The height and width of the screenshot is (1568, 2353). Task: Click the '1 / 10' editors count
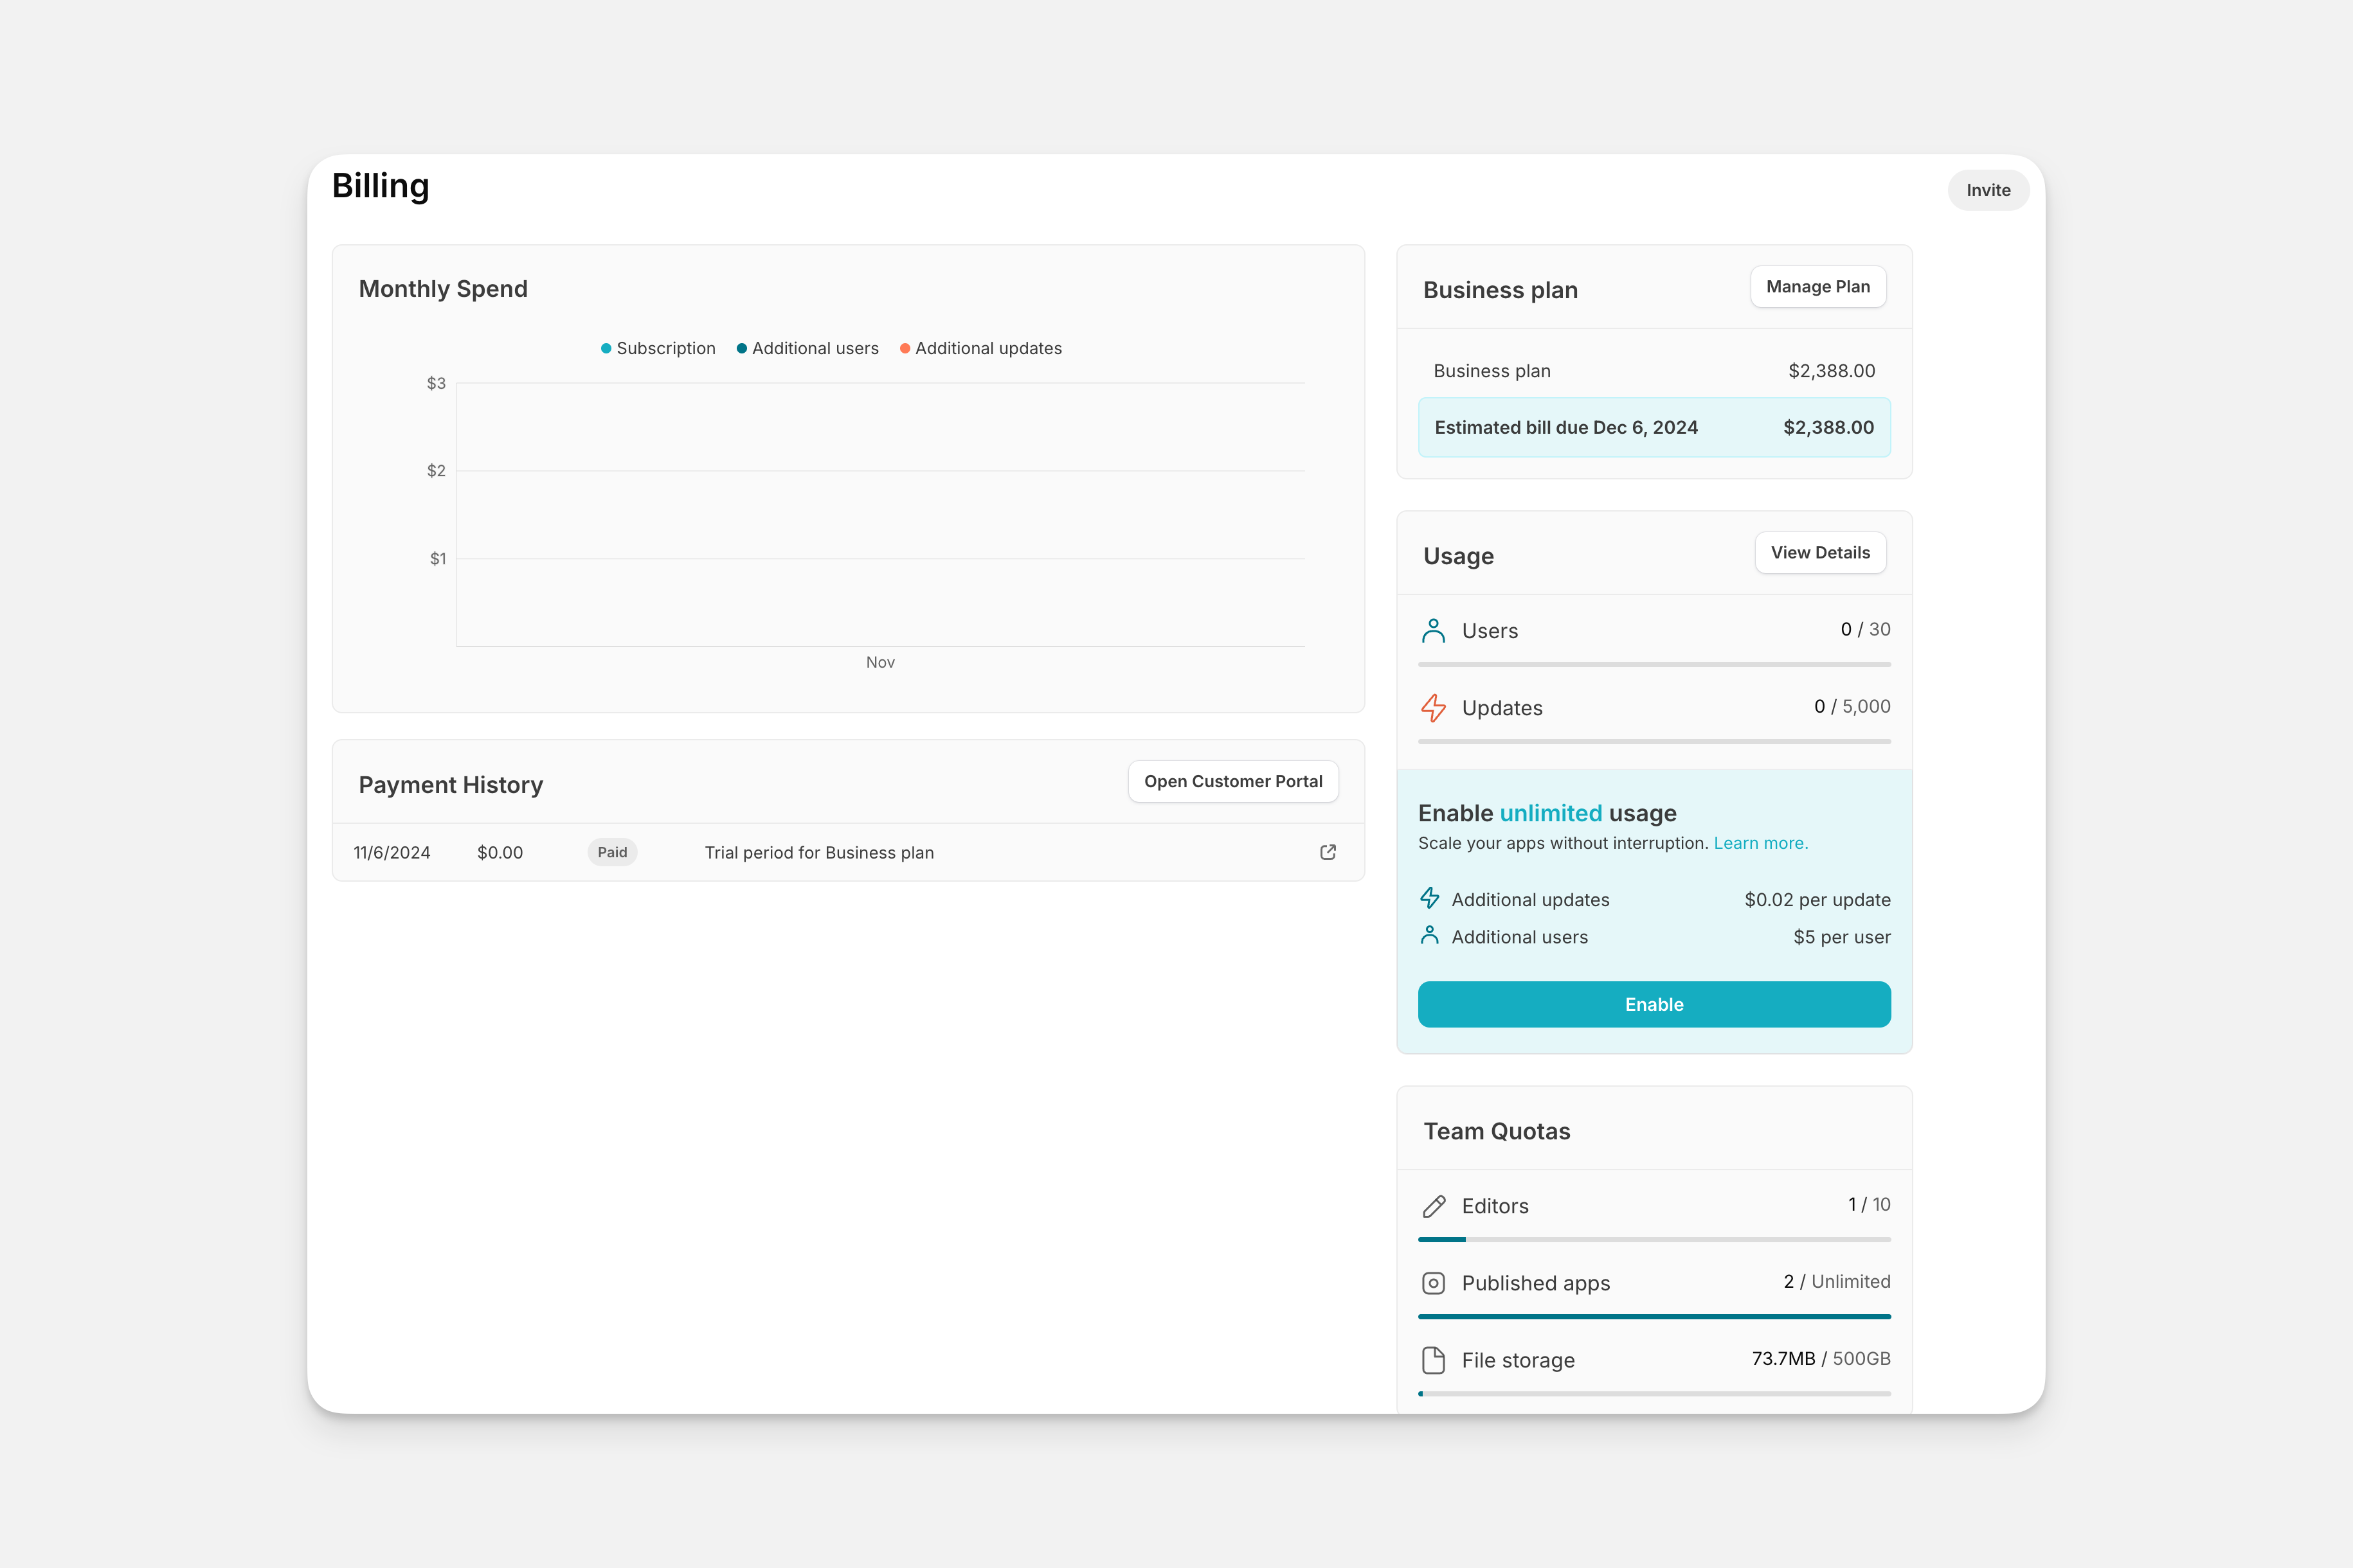click(1870, 1204)
